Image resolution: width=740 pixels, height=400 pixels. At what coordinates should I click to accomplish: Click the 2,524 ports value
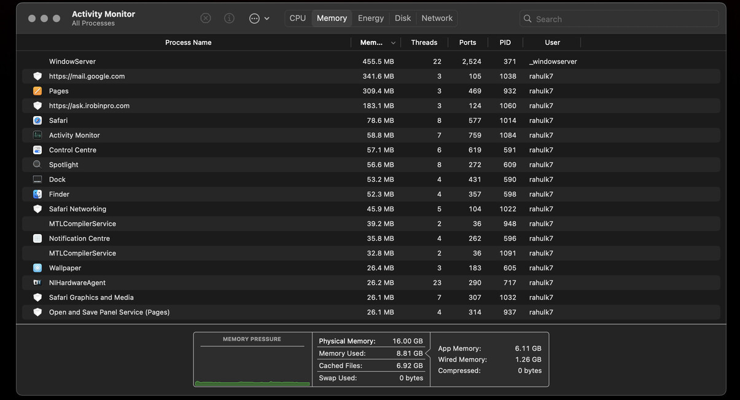[x=472, y=61]
